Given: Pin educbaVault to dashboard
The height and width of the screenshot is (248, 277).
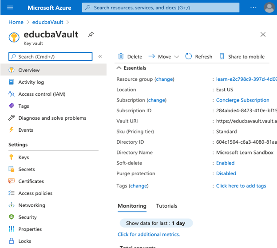Looking at the screenshot, I should [x=91, y=34].
